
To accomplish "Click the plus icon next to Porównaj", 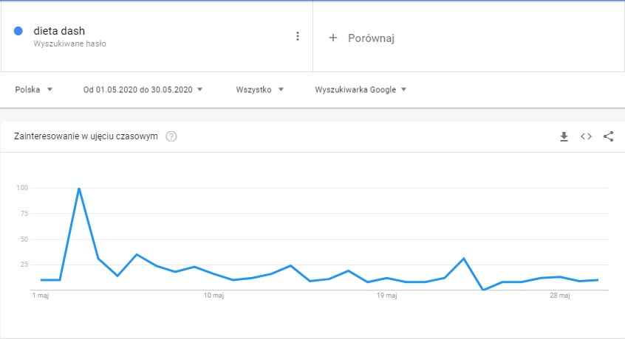I will click(x=333, y=38).
